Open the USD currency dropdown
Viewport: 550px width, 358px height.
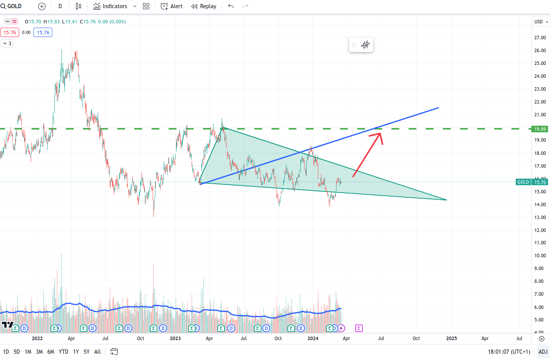click(x=541, y=22)
